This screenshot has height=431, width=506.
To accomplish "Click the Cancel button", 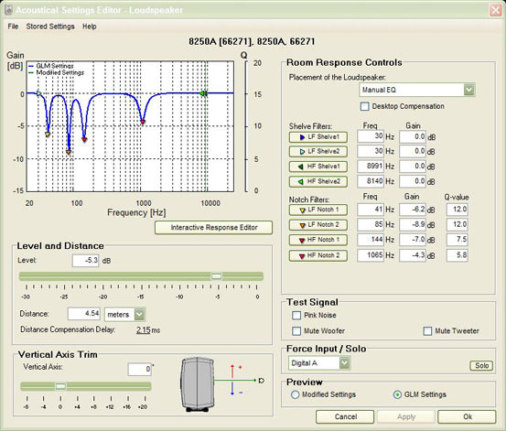I will (x=345, y=416).
